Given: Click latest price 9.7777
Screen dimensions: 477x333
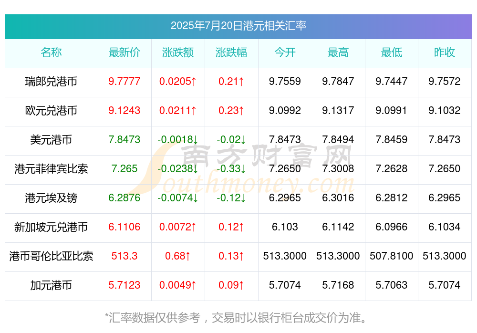Looking at the screenshot, I should (124, 82).
